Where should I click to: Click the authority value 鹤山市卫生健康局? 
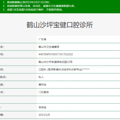[49, 47]
